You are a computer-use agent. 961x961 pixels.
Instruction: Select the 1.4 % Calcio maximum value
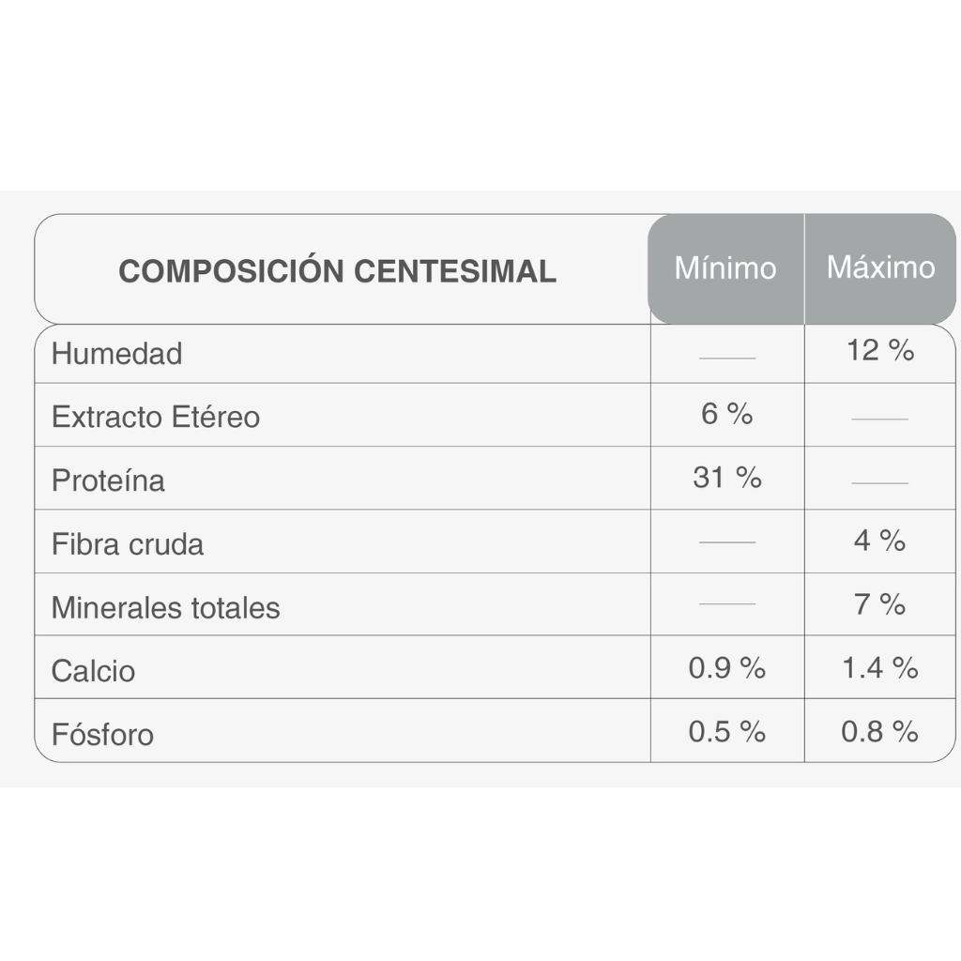point(879,668)
